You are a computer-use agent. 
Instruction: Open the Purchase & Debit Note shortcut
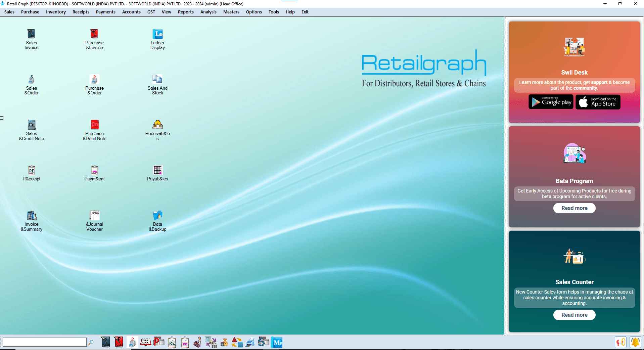click(x=94, y=129)
